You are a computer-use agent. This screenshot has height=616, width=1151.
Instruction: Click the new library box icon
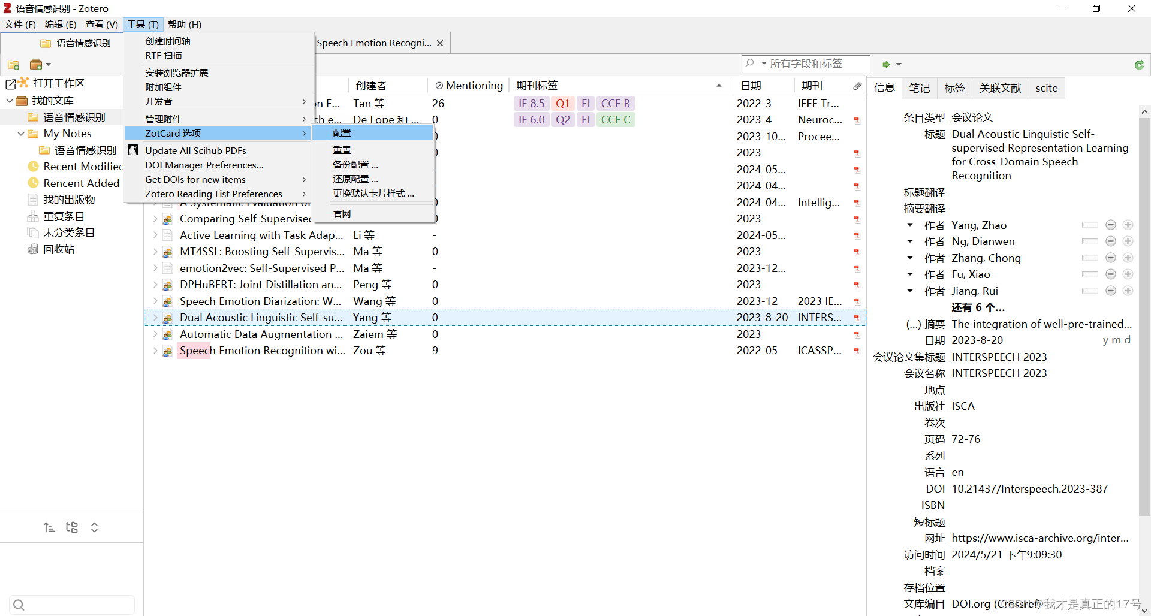[36, 65]
